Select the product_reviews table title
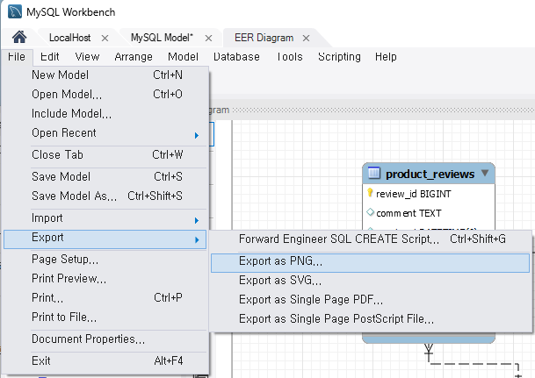The height and width of the screenshot is (378, 535). pyautogui.click(x=430, y=175)
